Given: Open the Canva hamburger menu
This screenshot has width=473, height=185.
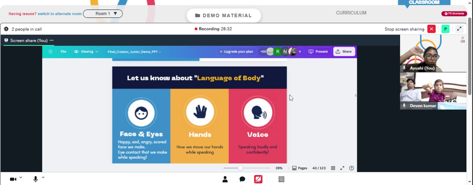Looking at the screenshot, I should 51,52.
